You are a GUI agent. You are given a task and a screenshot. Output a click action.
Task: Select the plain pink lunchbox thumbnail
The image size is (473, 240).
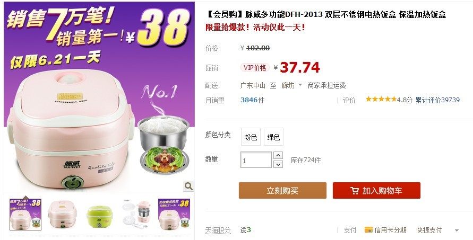62,214
